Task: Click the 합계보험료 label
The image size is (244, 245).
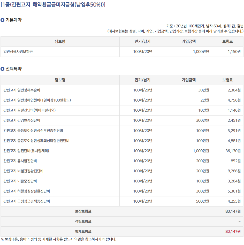Action: 83,231
